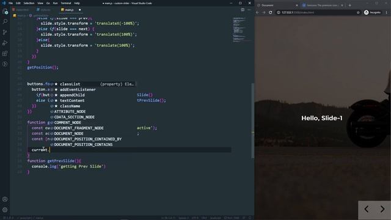Image resolution: width=391 pixels, height=220 pixels.
Task: Select the CDATA_SECTION_NODE suggestion
Action: pos(93,117)
